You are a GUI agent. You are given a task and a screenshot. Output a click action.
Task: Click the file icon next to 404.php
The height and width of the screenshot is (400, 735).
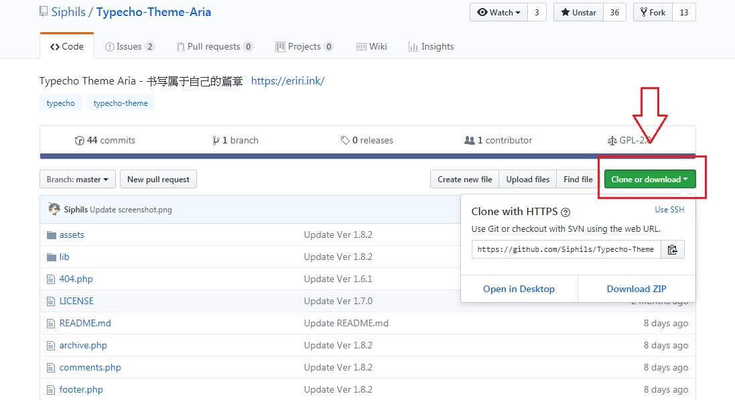coord(51,279)
